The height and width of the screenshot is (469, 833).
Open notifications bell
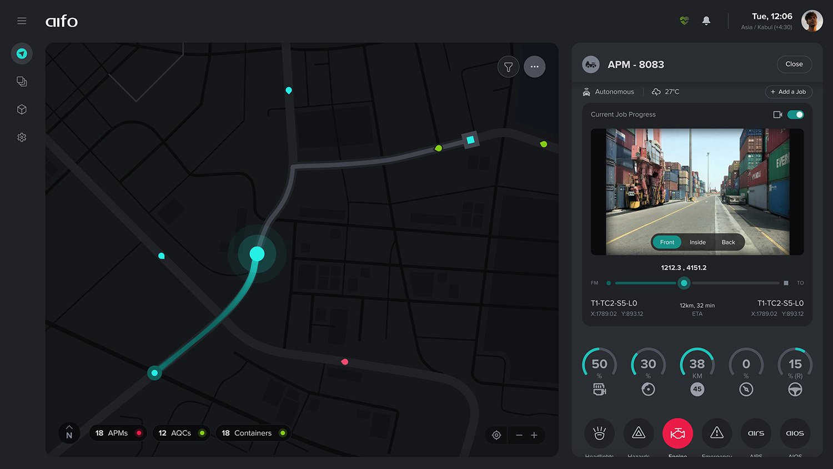click(706, 21)
